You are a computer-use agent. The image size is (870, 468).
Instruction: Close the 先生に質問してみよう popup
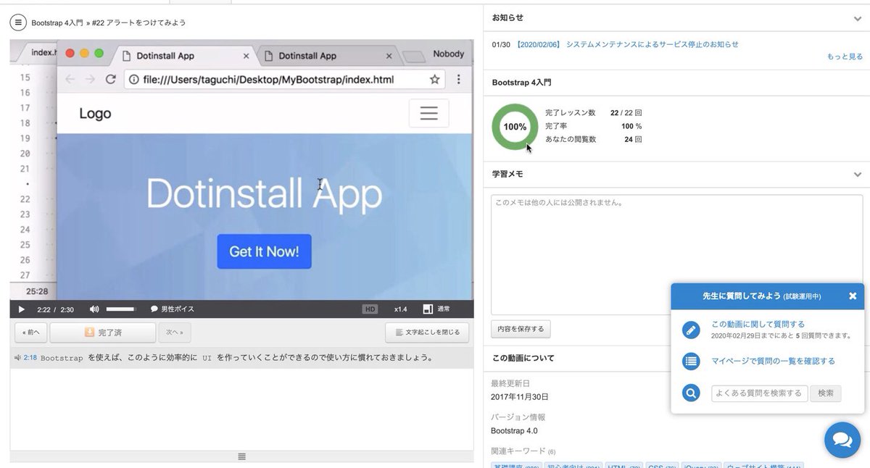tap(853, 296)
